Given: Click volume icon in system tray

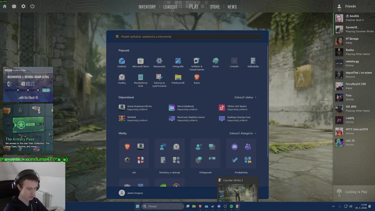Looking at the screenshot, I should point(351,206).
